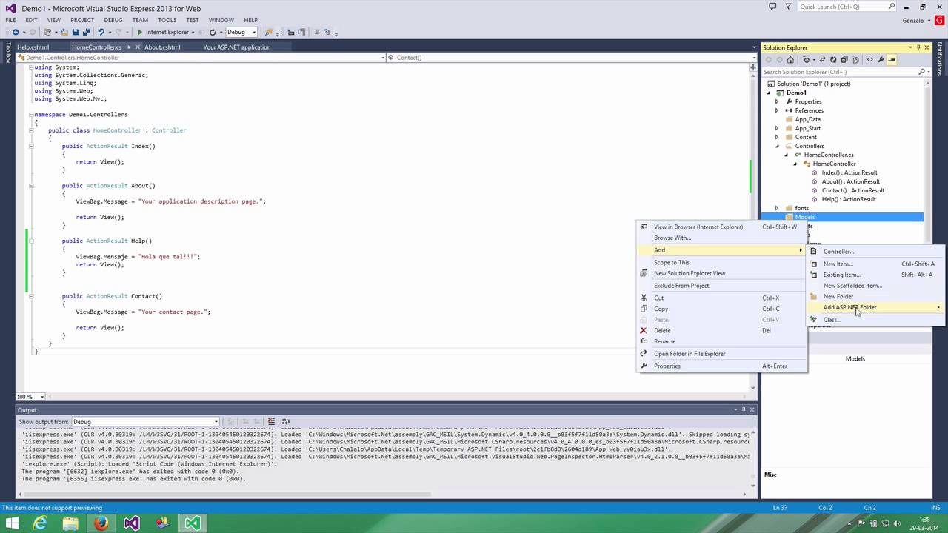
Task: Expand the References node
Action: click(777, 110)
